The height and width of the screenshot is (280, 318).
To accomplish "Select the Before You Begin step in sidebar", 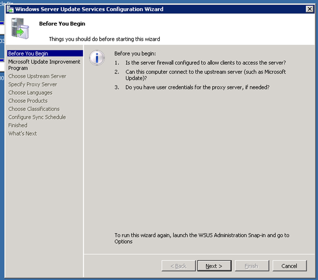I will [x=28, y=53].
